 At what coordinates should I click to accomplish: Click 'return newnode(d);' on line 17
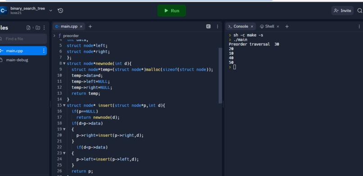[98, 117]
